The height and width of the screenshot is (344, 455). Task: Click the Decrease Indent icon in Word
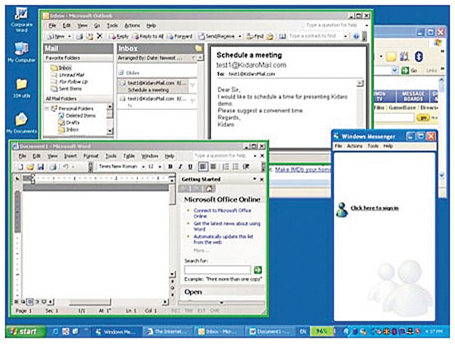[247, 167]
